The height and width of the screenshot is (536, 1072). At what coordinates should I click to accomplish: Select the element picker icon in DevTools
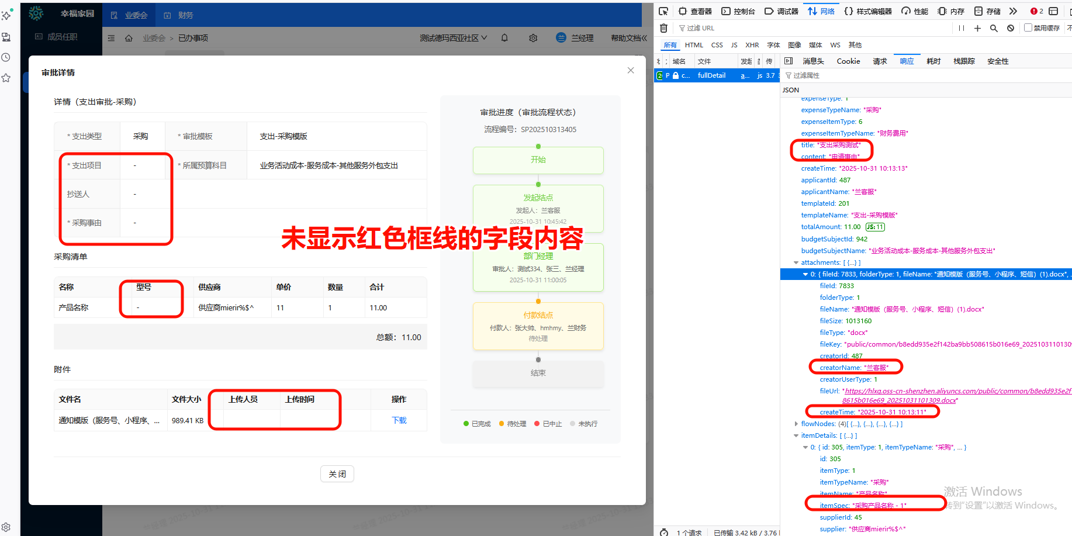[x=663, y=11]
